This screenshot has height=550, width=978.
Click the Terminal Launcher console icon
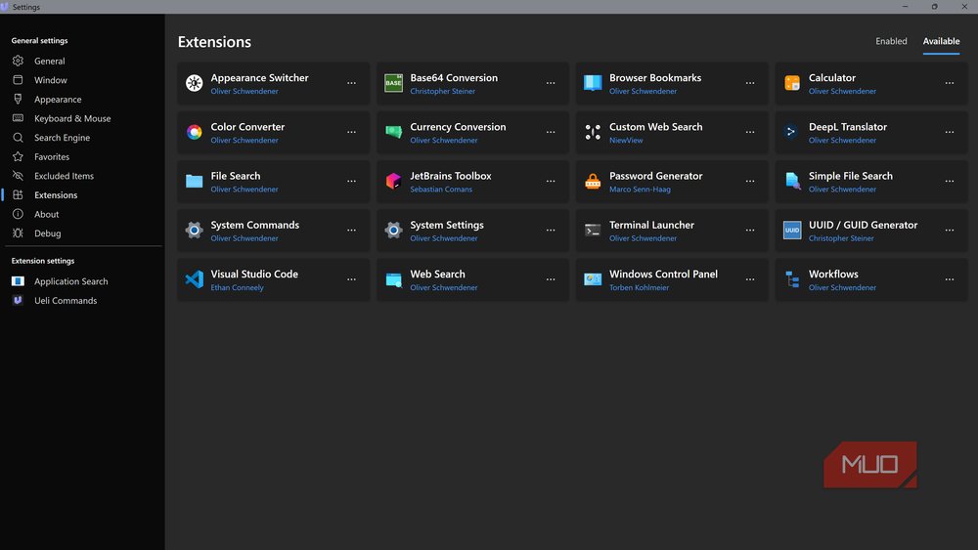pyautogui.click(x=593, y=231)
